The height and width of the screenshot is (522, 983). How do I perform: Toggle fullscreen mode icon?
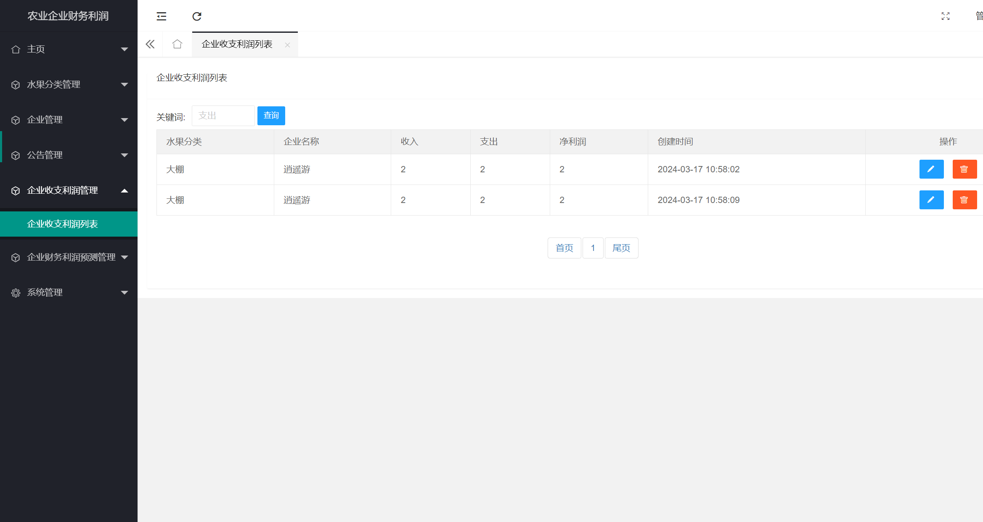pos(946,16)
